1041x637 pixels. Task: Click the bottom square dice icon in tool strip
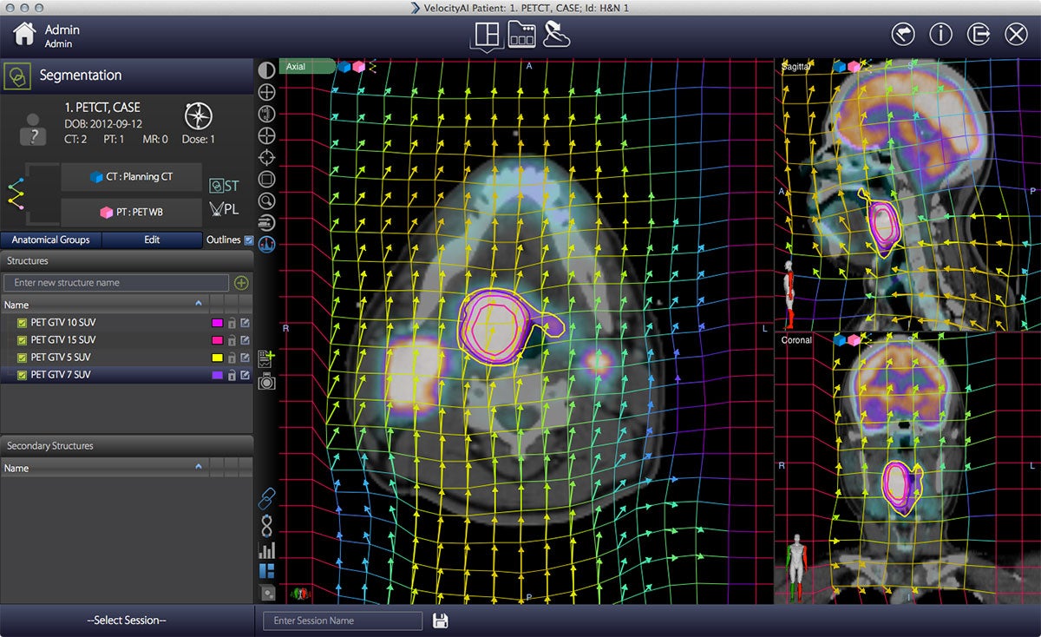point(267,594)
